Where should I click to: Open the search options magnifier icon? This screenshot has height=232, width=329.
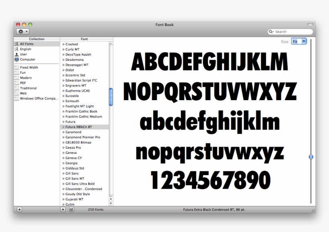pos(271,31)
